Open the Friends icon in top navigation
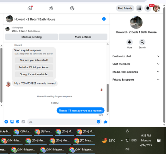 pyautogui.click(x=51, y=8)
